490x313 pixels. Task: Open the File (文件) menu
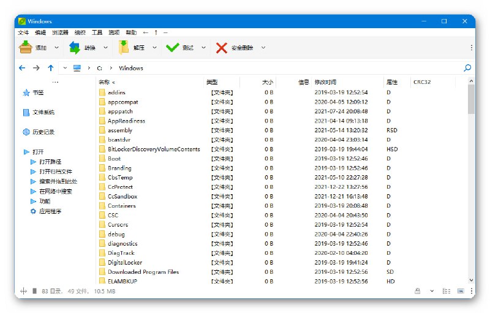point(23,32)
